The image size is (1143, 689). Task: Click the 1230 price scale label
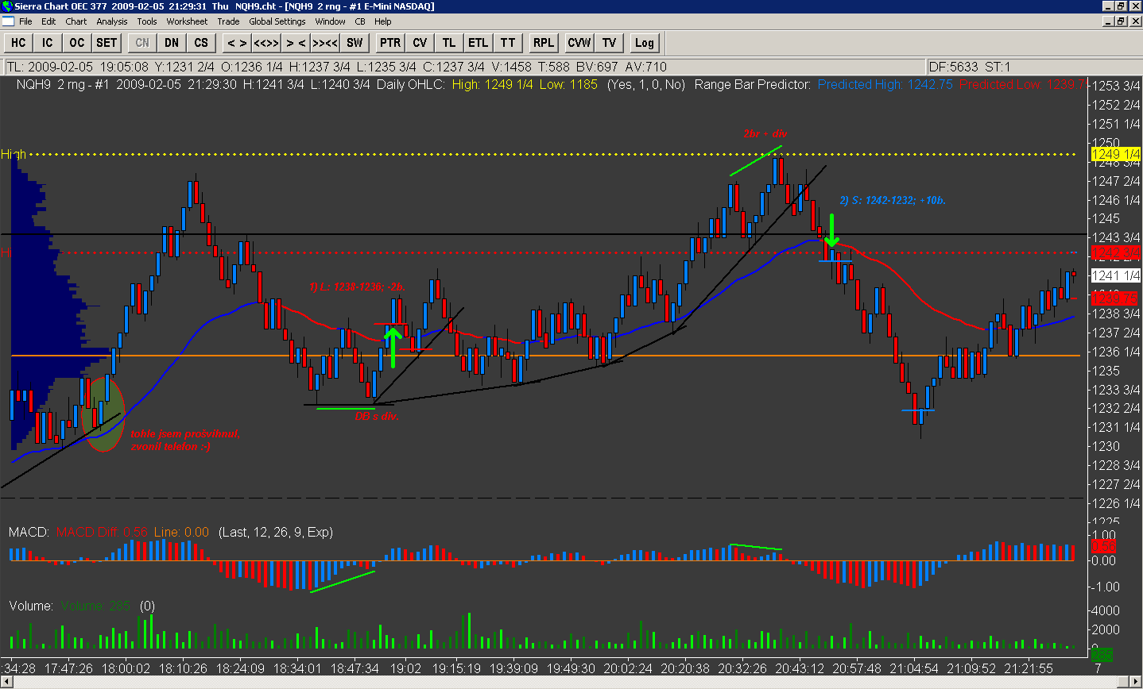[1105, 446]
